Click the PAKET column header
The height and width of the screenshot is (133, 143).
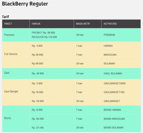[16, 24]
